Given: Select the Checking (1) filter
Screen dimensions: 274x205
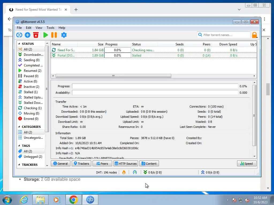Looking at the screenshot, I should click(x=31, y=108).
